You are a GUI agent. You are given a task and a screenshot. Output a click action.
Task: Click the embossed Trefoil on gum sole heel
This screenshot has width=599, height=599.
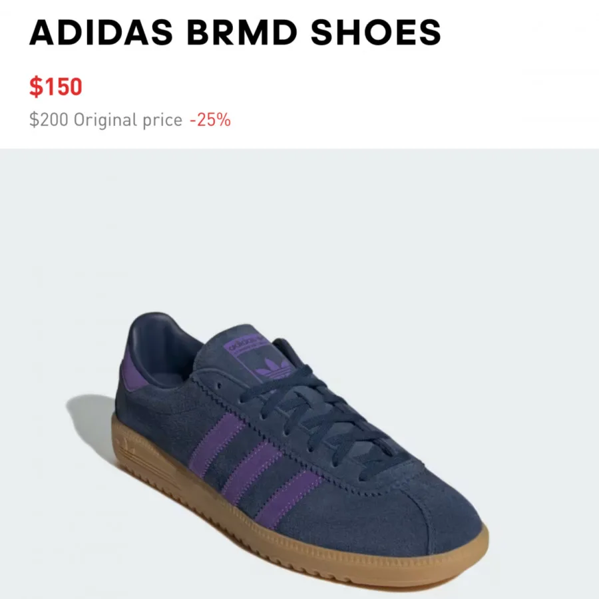click(x=128, y=448)
